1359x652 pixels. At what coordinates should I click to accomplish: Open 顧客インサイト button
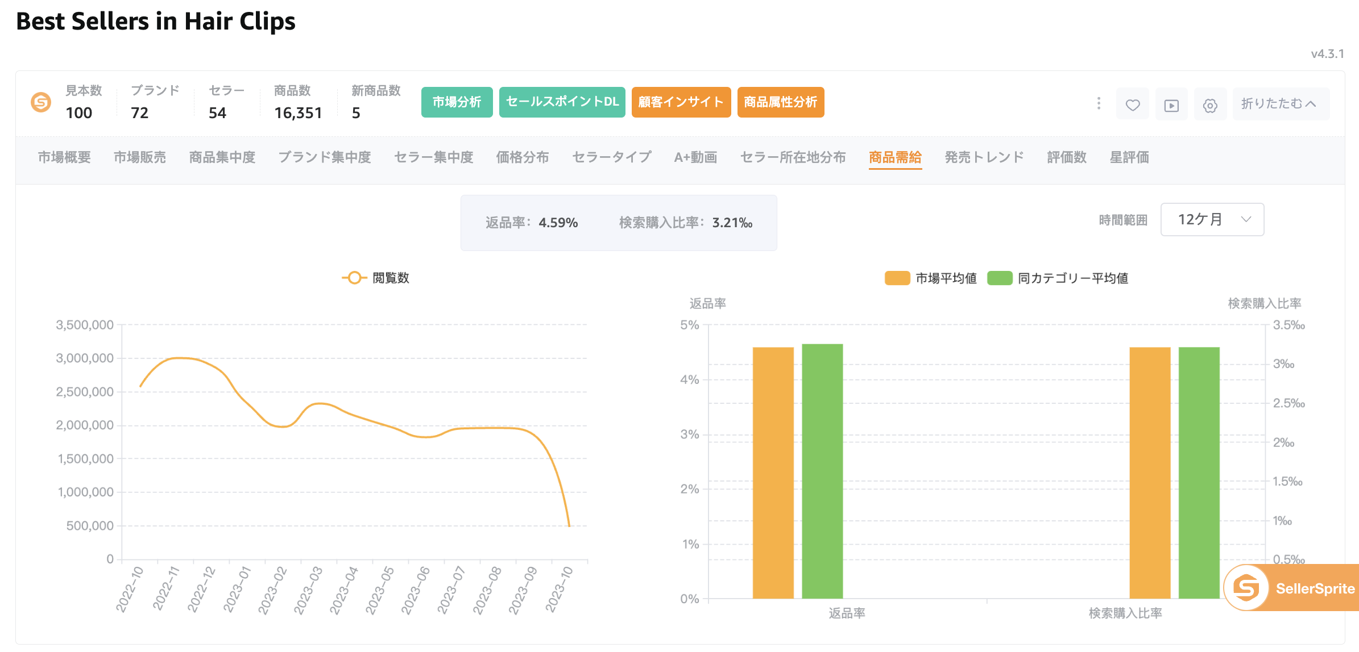coord(681,102)
